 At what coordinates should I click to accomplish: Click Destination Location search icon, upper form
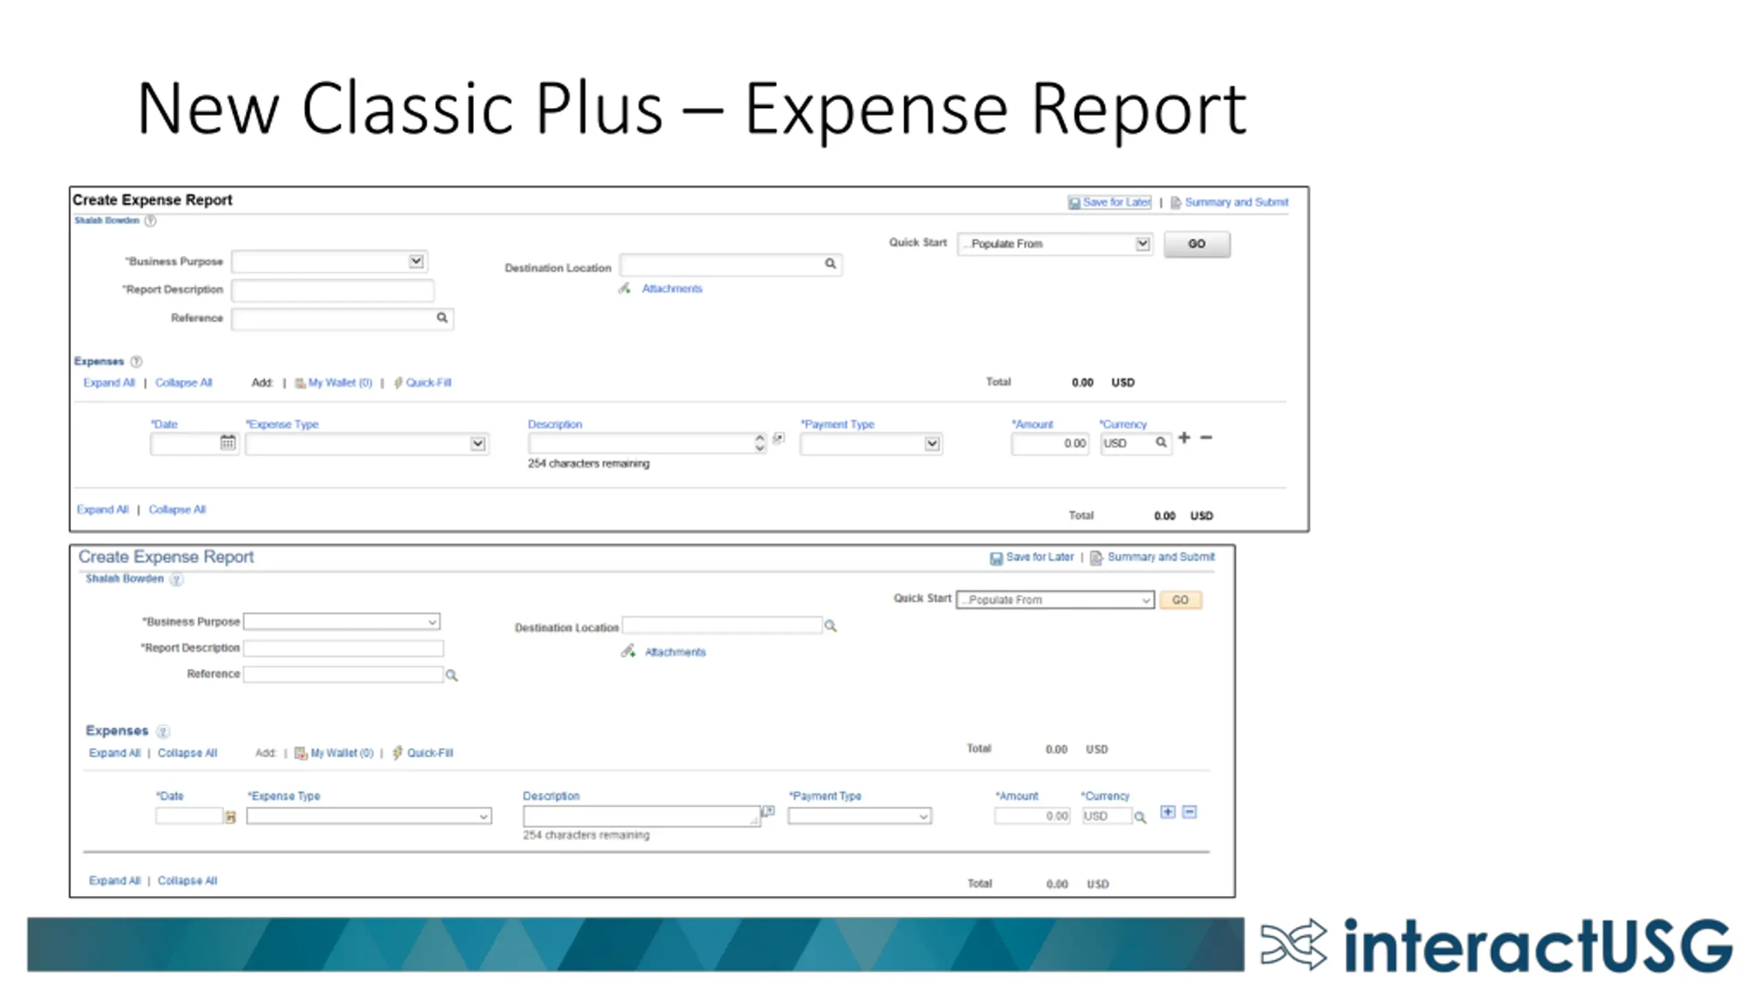(831, 264)
